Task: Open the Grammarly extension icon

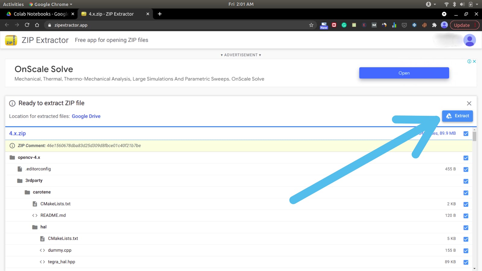Action: pyautogui.click(x=344, y=25)
